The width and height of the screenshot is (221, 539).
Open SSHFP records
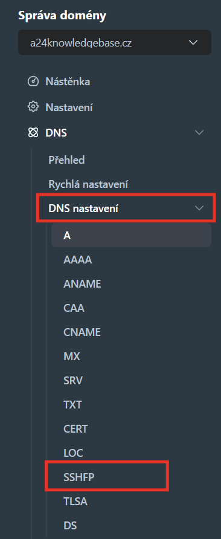pyautogui.click(x=78, y=477)
